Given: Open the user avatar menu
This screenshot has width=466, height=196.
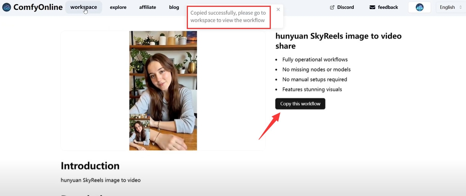Looking at the screenshot, I should (x=419, y=7).
